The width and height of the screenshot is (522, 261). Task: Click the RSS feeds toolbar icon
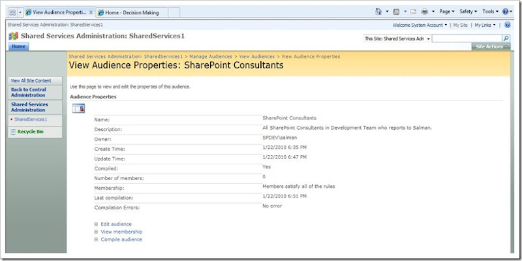coord(397,12)
